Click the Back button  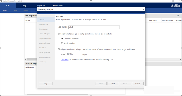click(101, 84)
